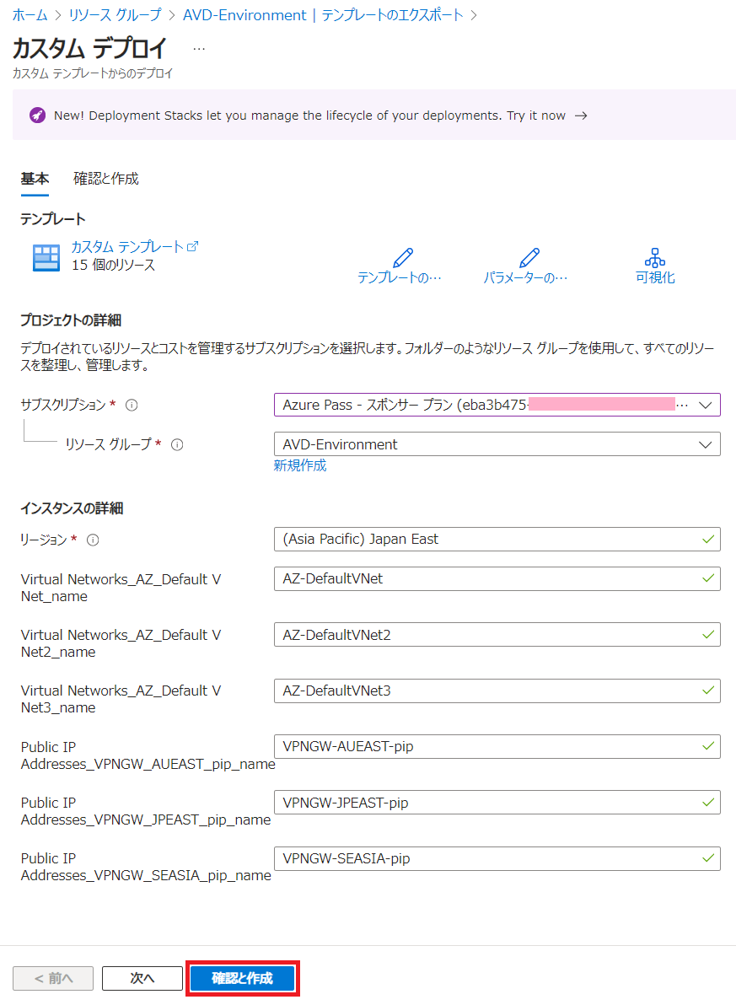Click the AZ-DefaultVNet name input field
This screenshot has height=1005, width=736.
[497, 578]
